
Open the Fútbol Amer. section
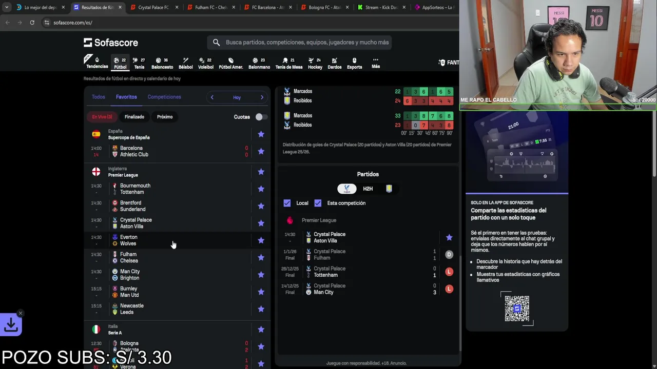pyautogui.click(x=230, y=63)
